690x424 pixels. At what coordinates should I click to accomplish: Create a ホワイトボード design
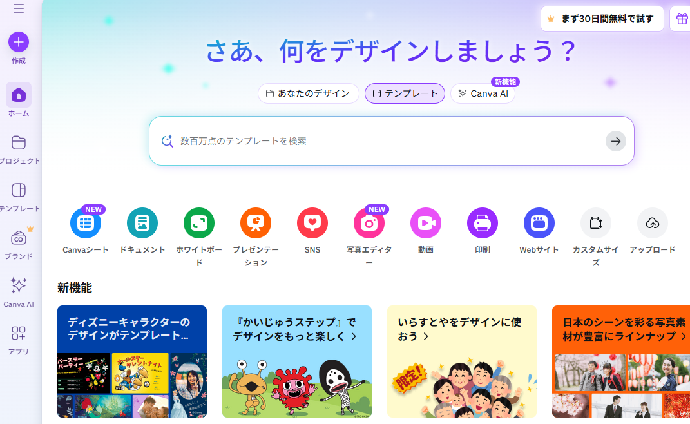click(x=199, y=223)
